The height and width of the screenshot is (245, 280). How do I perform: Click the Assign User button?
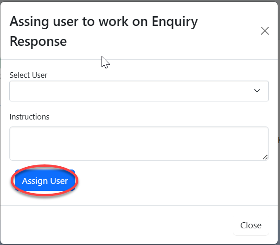(45, 181)
